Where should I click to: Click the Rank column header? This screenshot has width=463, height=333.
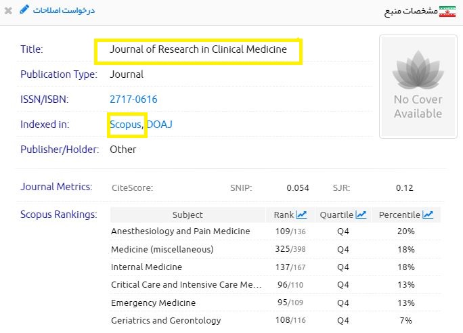click(284, 215)
